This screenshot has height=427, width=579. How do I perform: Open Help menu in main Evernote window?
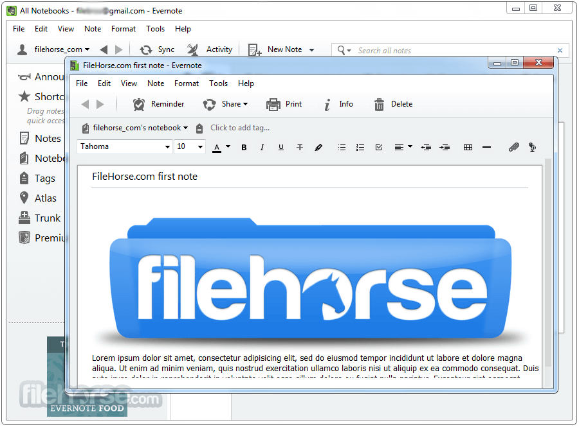tap(183, 29)
